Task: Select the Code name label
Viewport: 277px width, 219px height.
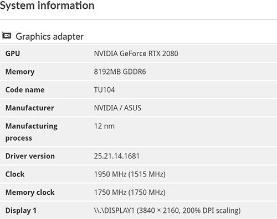Action: (25, 90)
